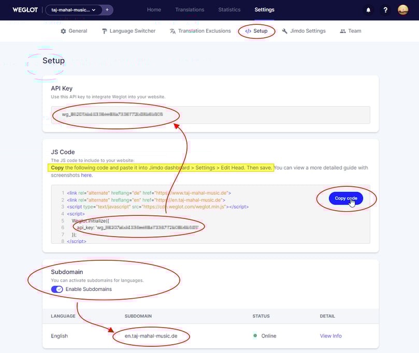
Task: Click the SUBDOMAIN column header
Action: point(138,316)
